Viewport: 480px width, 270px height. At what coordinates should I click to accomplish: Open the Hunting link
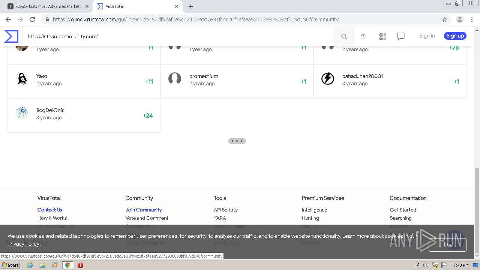[x=310, y=218]
